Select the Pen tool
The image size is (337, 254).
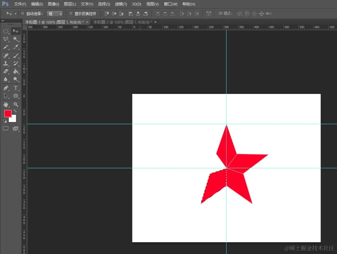(x=6, y=88)
